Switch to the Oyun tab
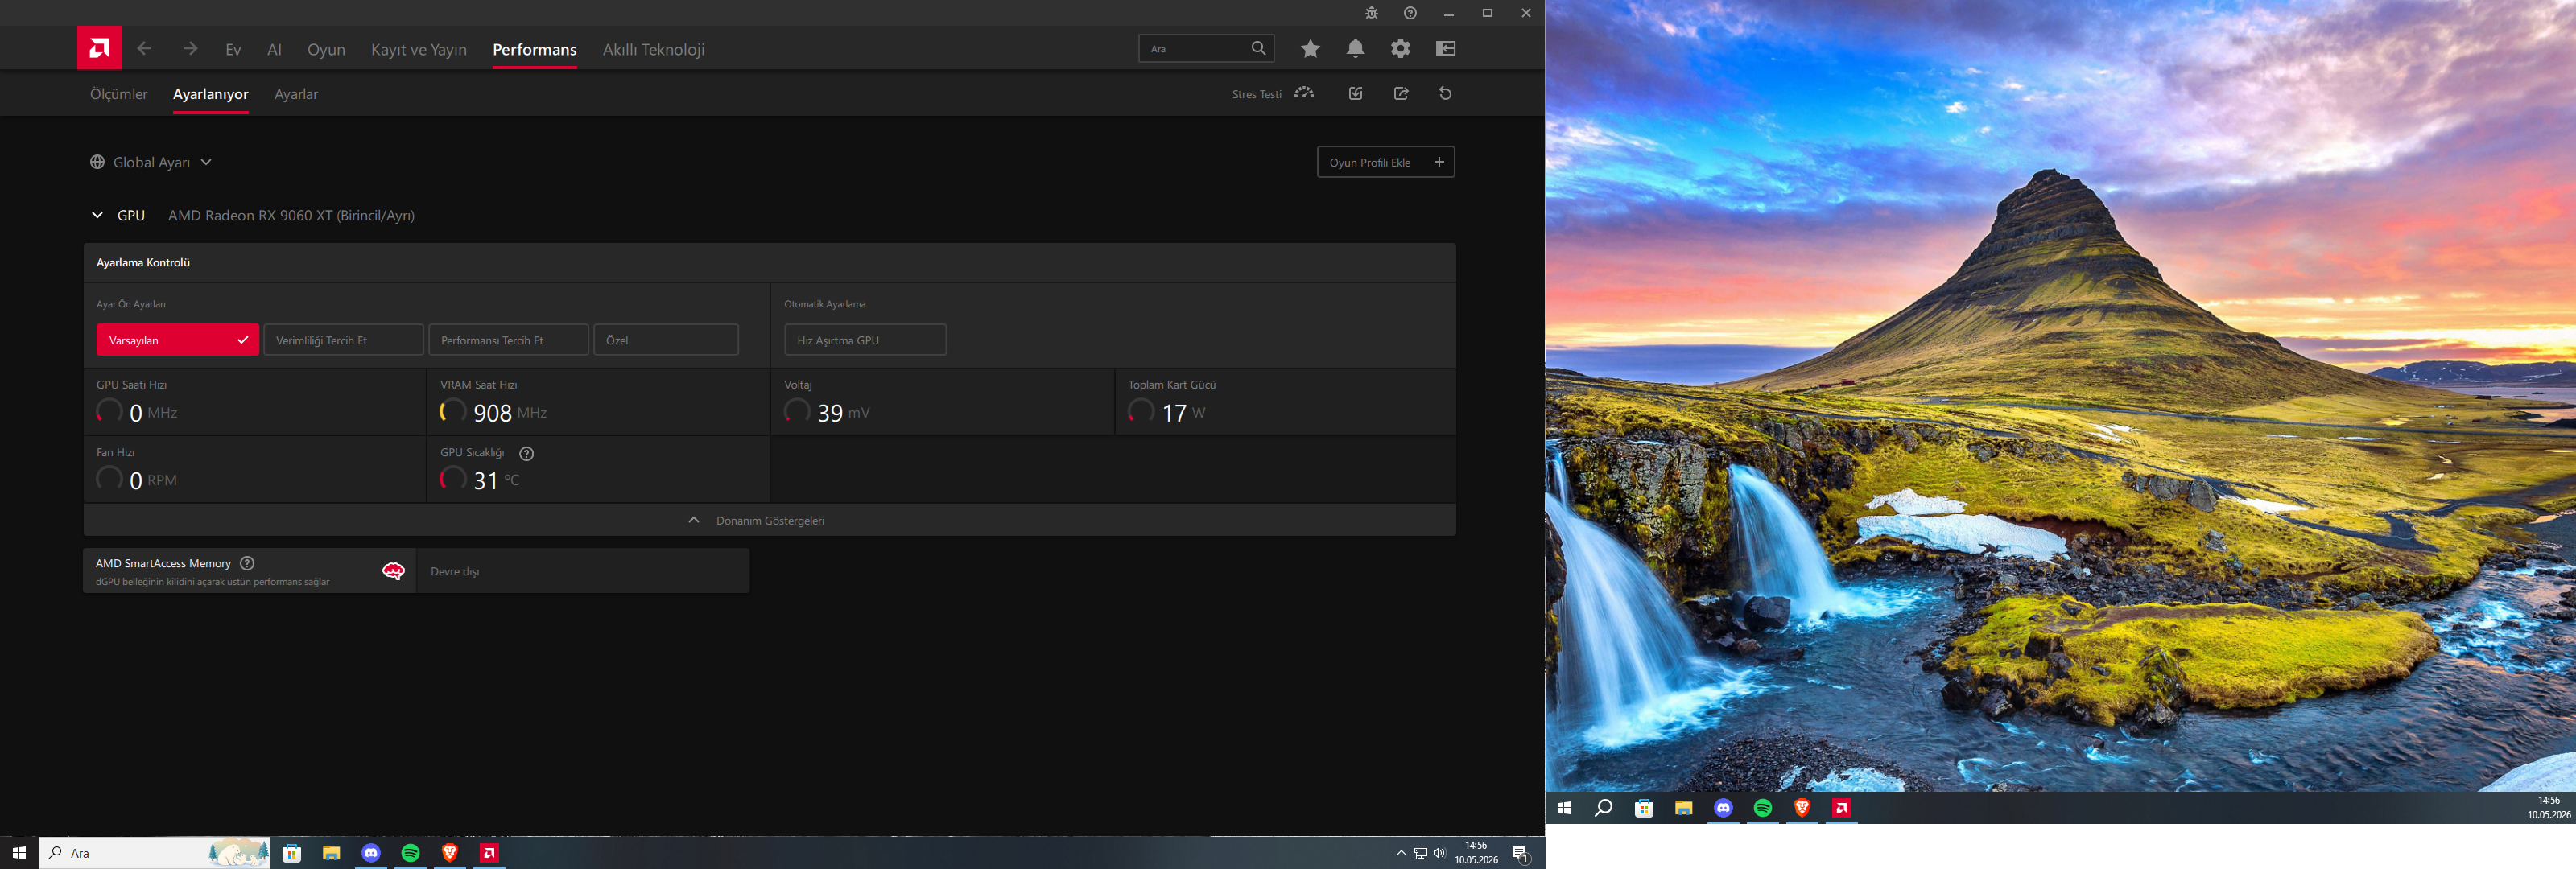Image resolution: width=2576 pixels, height=869 pixels. [326, 49]
